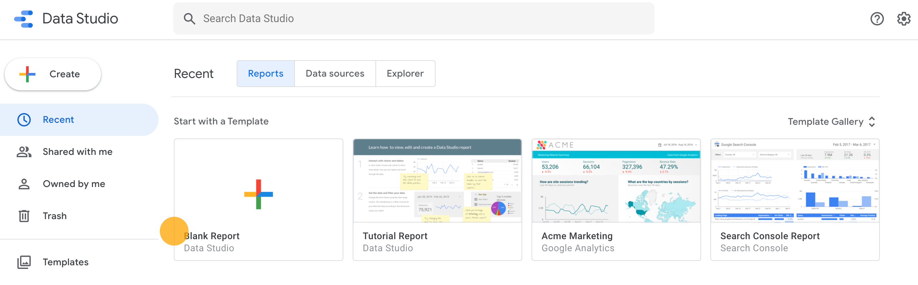
Task: Click the Recent page heading
Action: [194, 74]
